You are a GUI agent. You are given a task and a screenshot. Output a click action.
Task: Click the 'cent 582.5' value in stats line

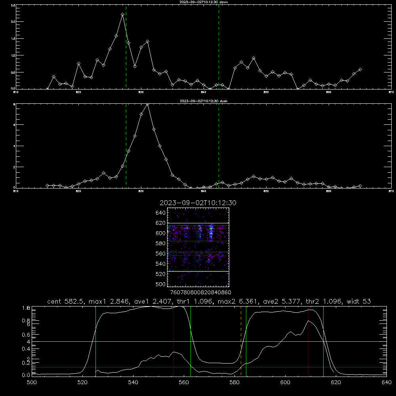[66, 301]
